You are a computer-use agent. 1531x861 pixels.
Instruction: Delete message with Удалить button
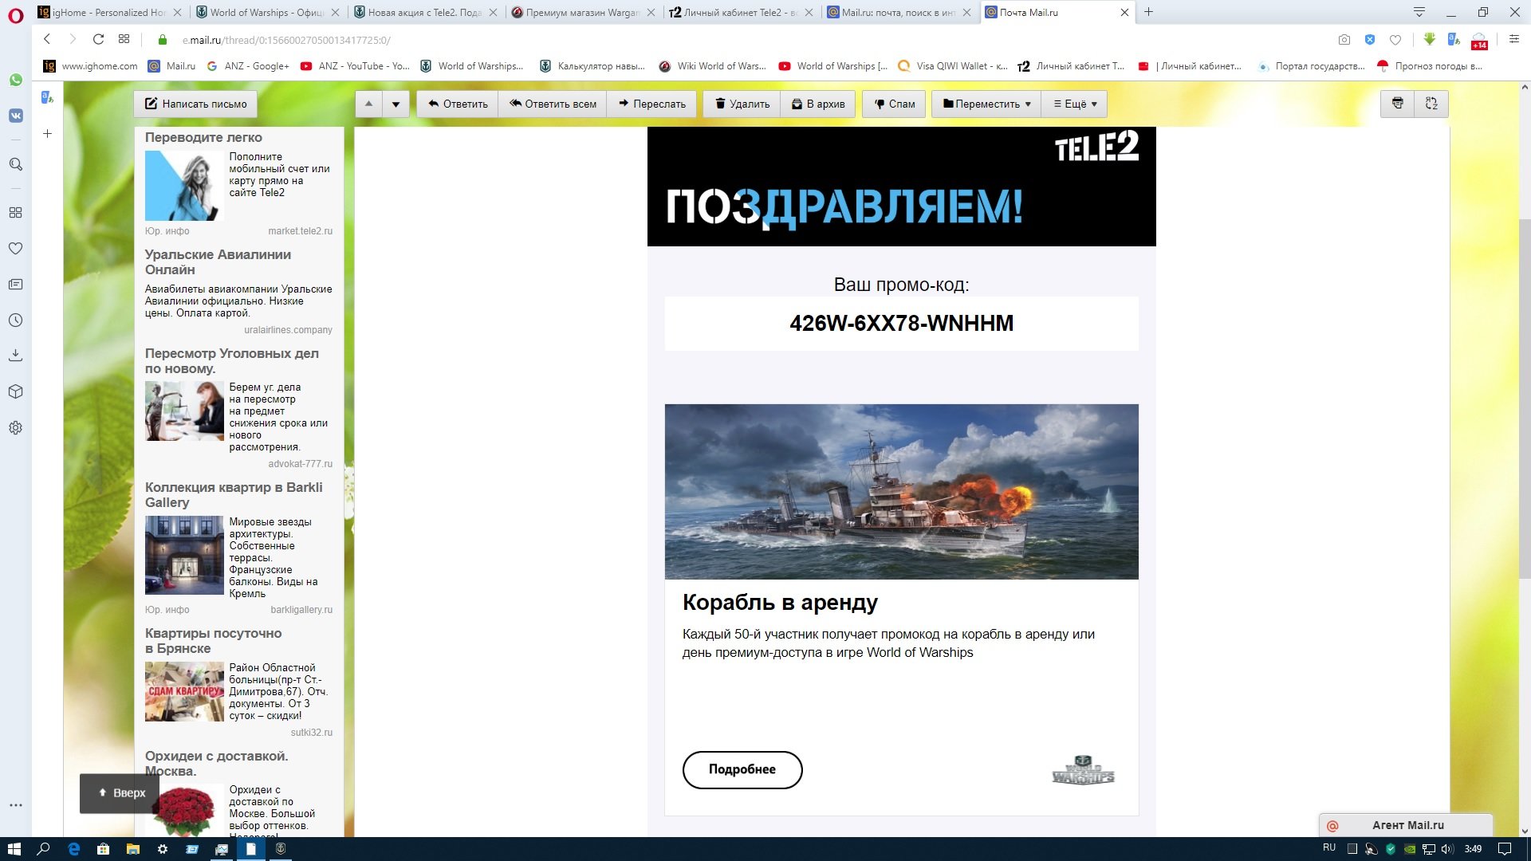(x=742, y=104)
